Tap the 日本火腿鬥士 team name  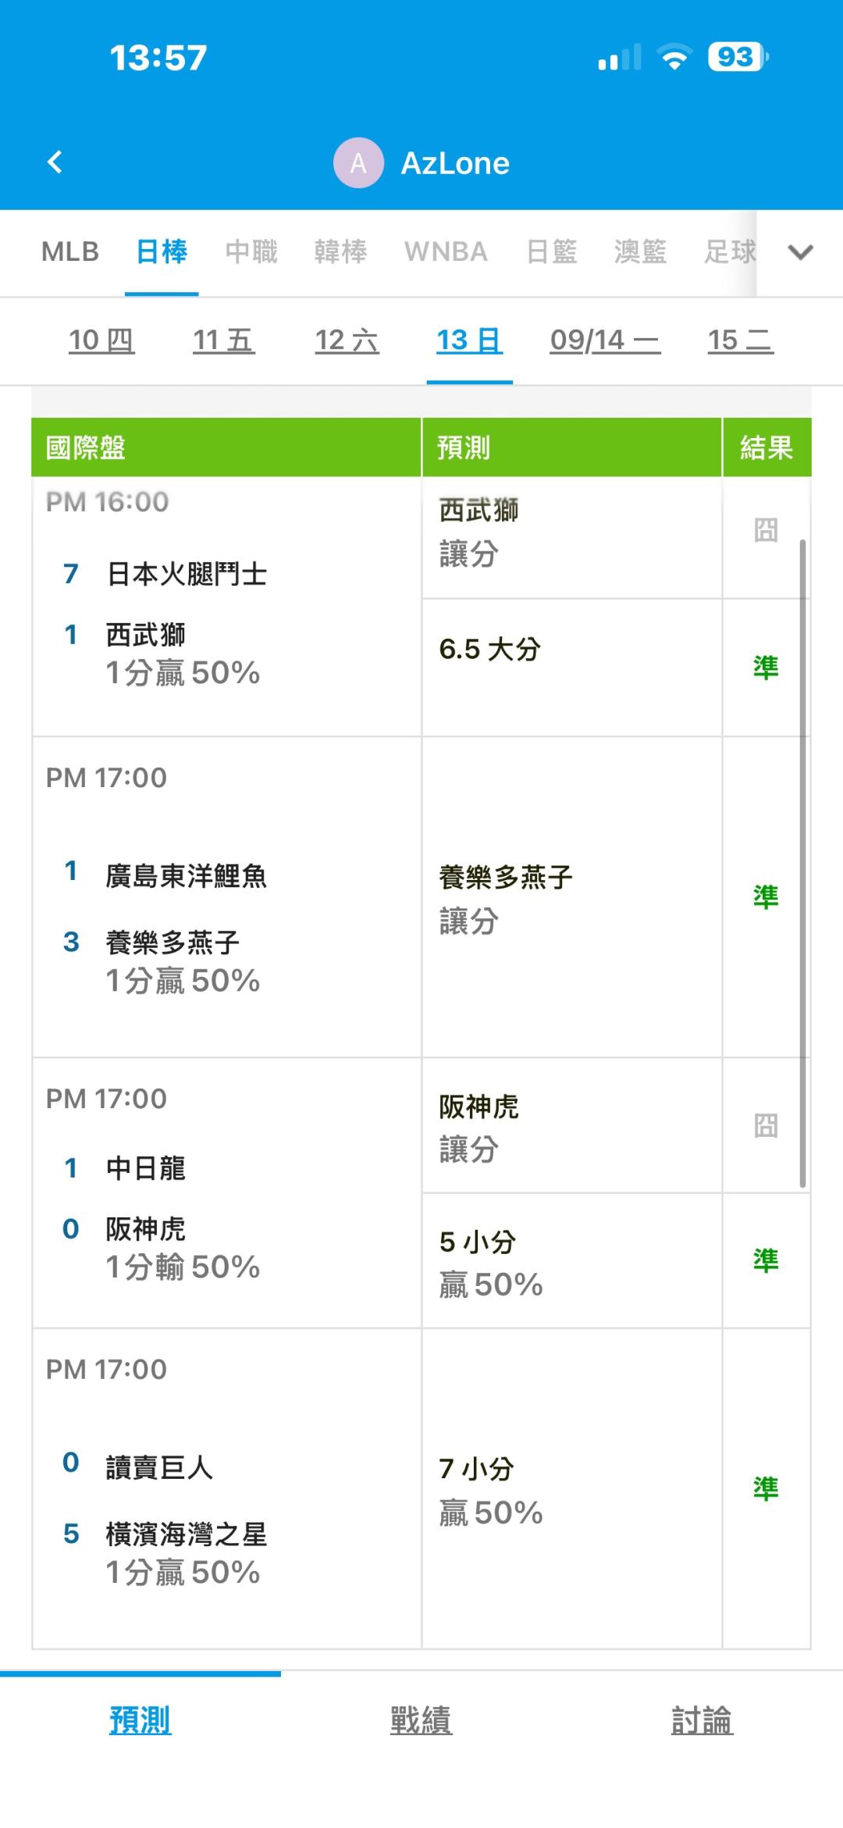187,575
